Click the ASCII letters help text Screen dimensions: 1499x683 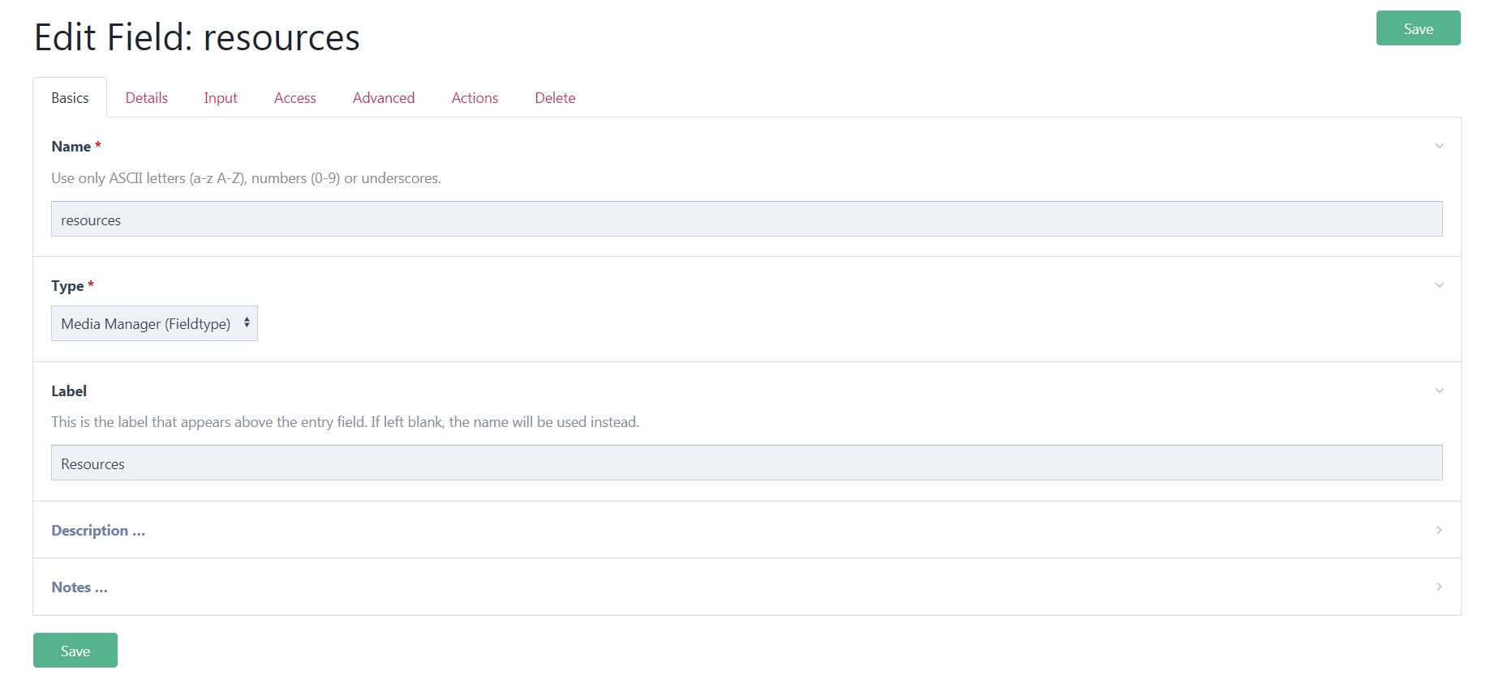click(247, 178)
